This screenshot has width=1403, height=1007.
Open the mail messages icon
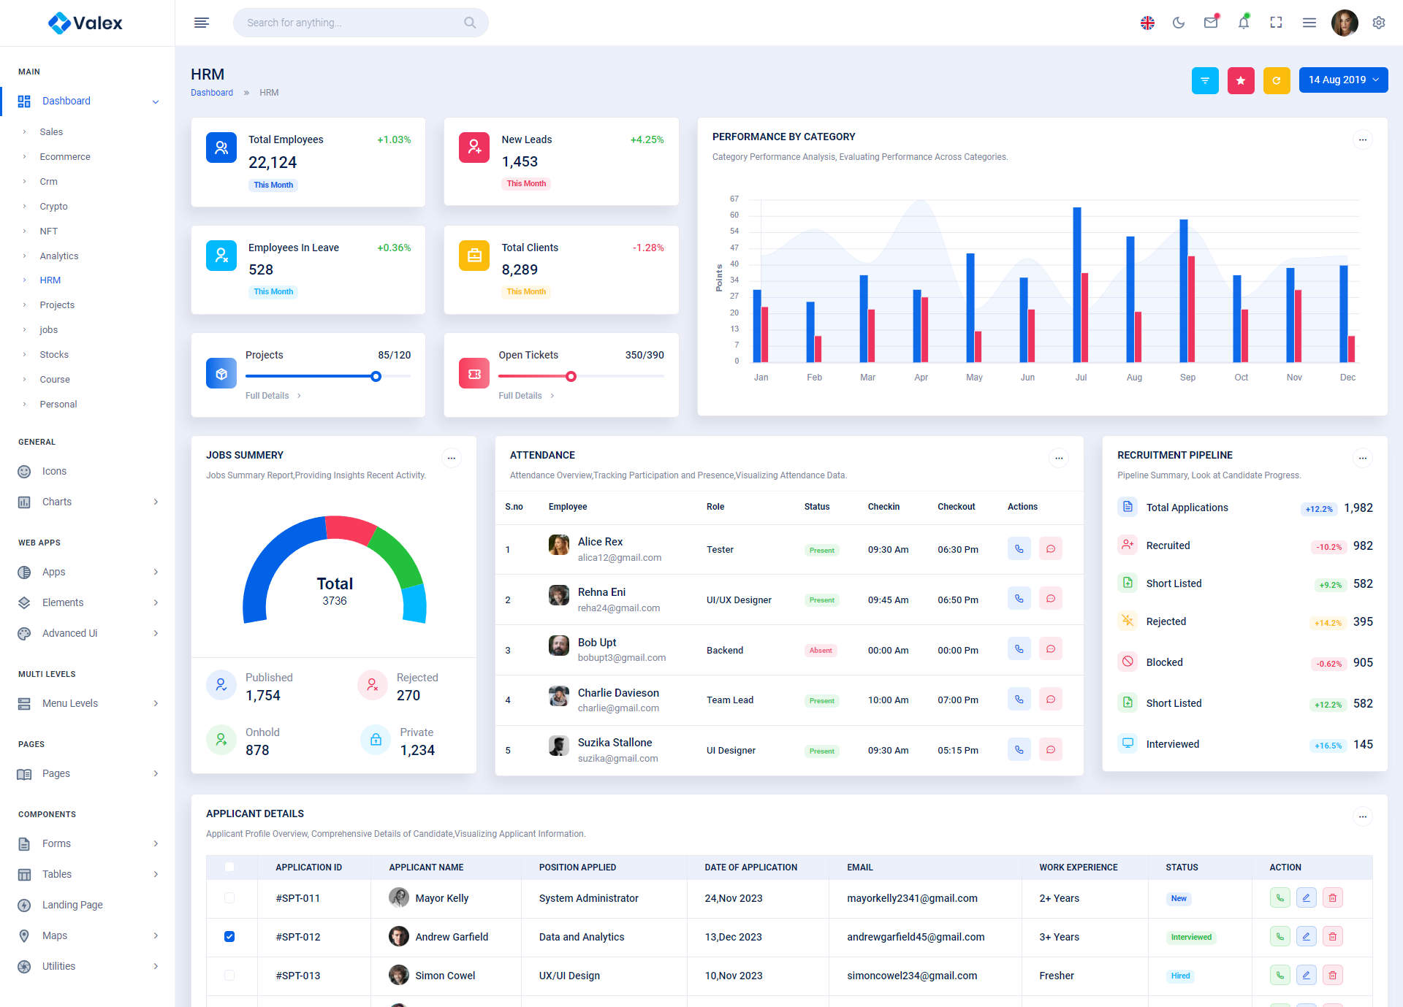pos(1211,23)
